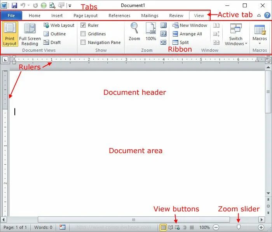Image resolution: width=272 pixels, height=232 pixels.
Task: Click the left indent marker on horizontal ruler
Action: 14,63
